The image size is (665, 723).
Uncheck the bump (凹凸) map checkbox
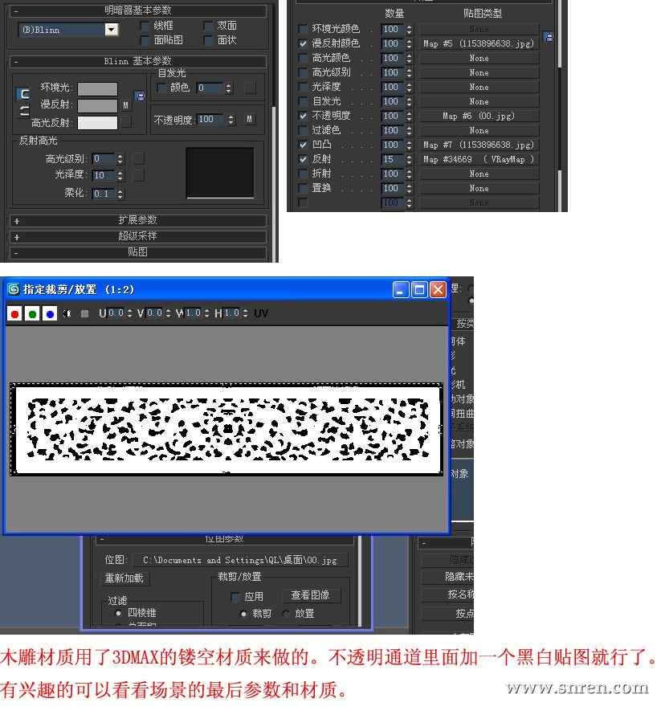tap(303, 145)
